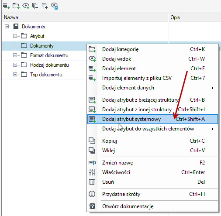This screenshot has width=221, height=216.
Task: Click the eye icon beside Dodaj widok
Action: [x=92, y=59]
